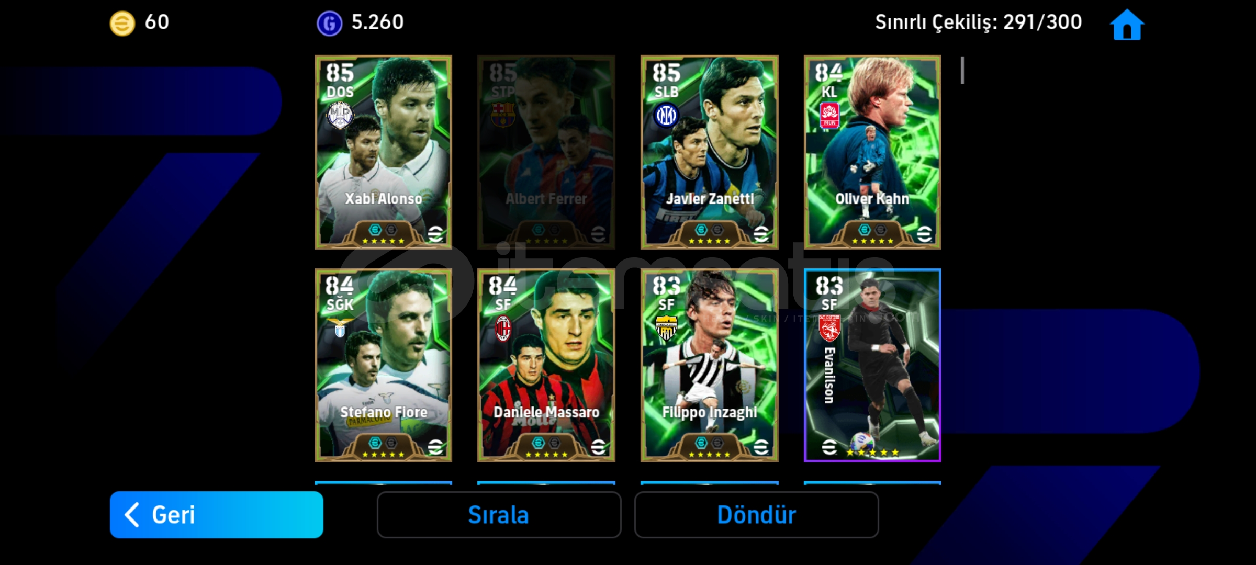Open the Sırala sort button
This screenshot has height=565, width=1256.
click(499, 515)
